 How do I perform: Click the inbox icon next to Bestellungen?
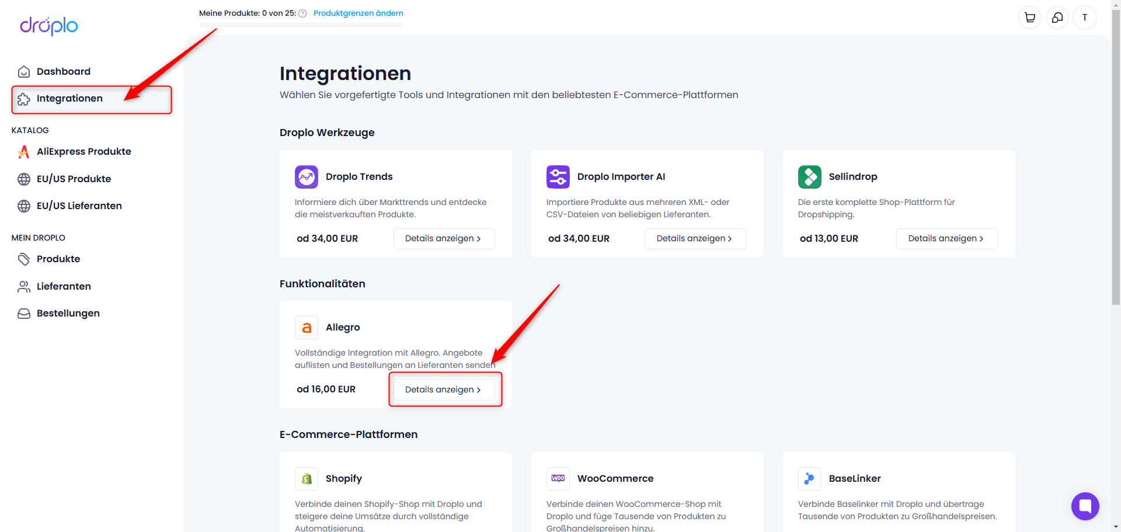24,314
